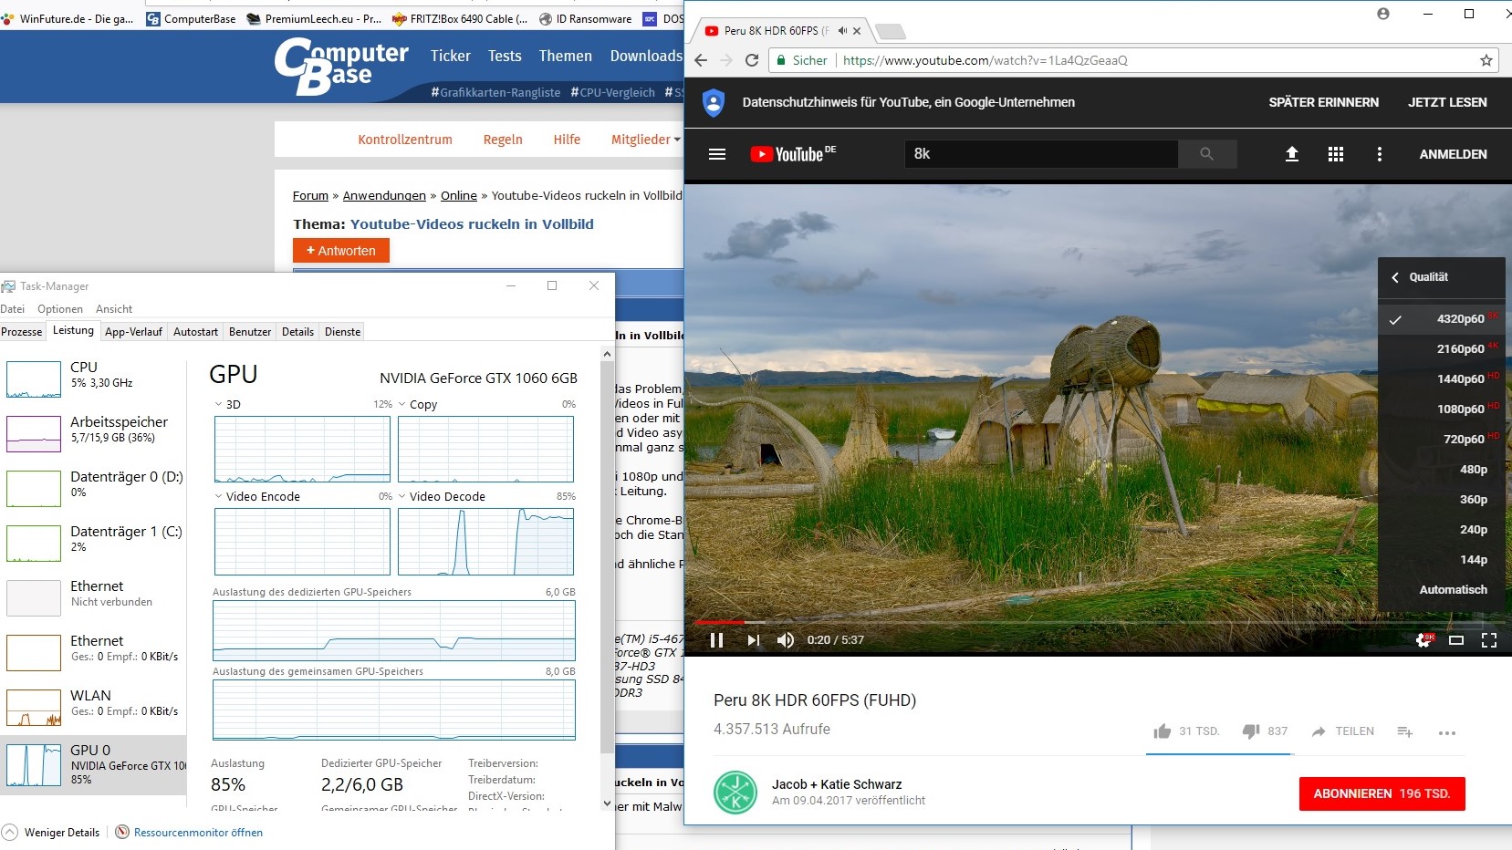Share video with TEILEN button
The height and width of the screenshot is (850, 1512).
pyautogui.click(x=1342, y=731)
